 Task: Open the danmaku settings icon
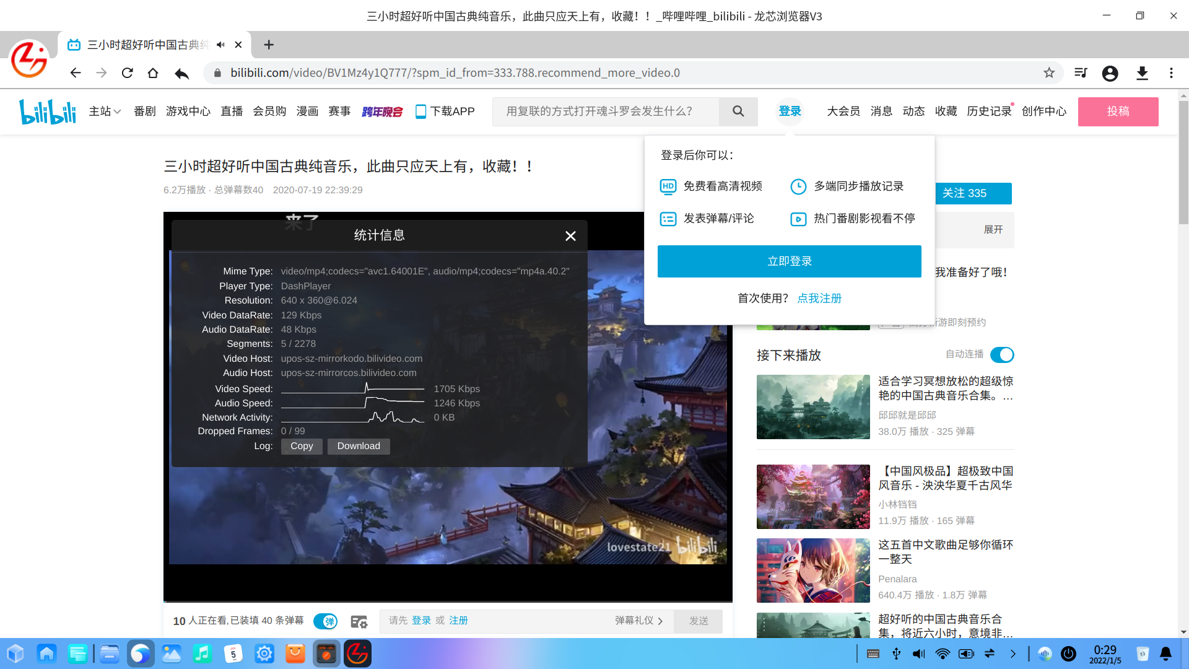359,621
